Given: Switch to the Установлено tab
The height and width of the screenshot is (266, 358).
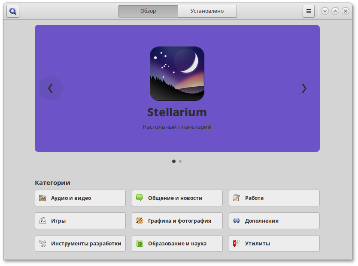Looking at the screenshot, I should click(207, 11).
